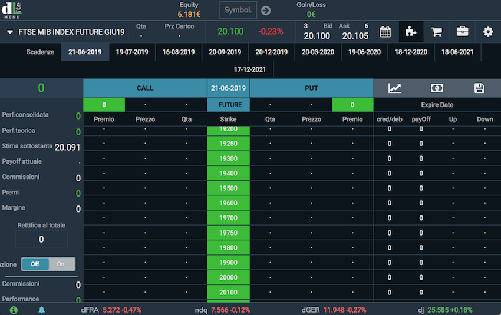Open the notifications bell icon

41,310
